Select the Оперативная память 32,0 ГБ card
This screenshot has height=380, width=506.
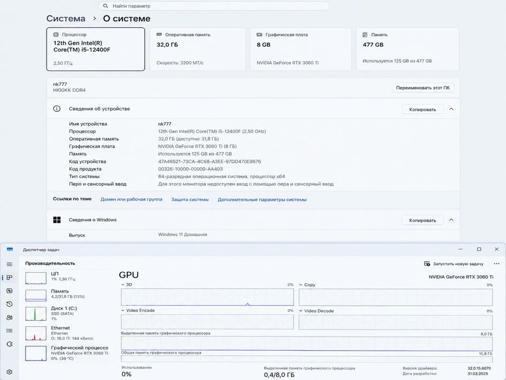point(197,49)
